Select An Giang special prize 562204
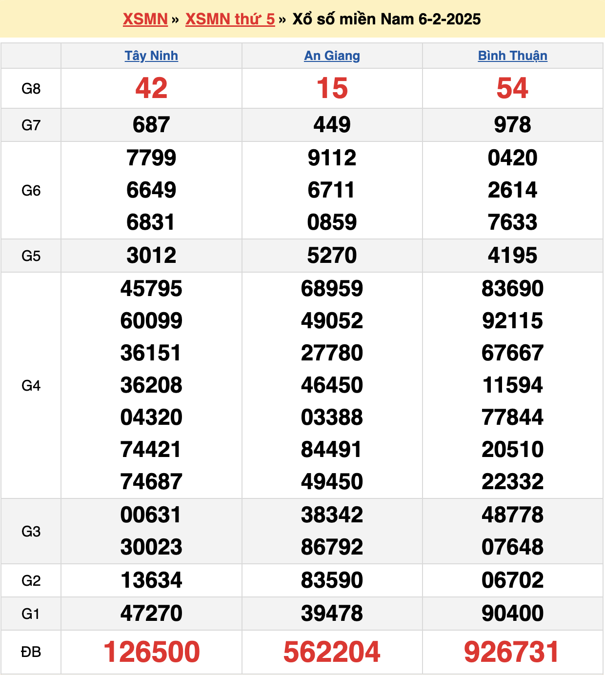The width and height of the screenshot is (605, 675). point(332,652)
